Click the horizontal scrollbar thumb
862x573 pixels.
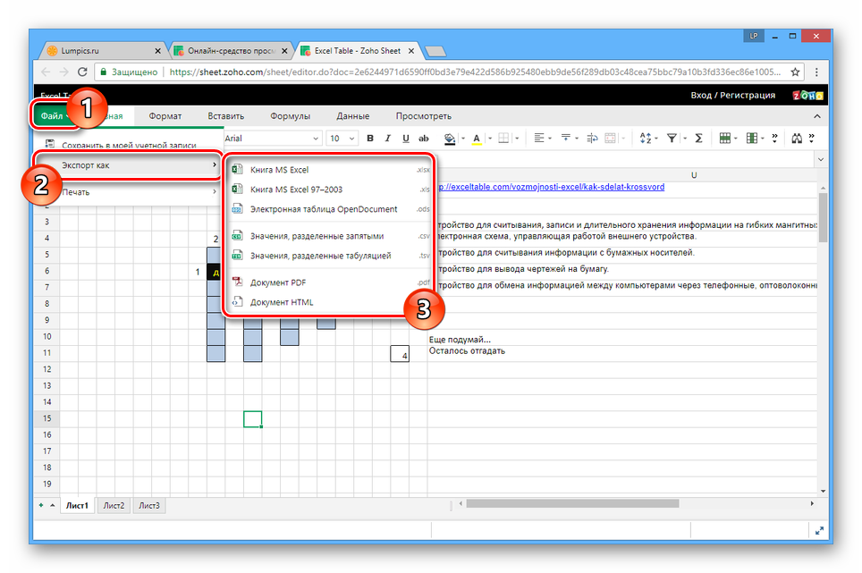point(572,503)
